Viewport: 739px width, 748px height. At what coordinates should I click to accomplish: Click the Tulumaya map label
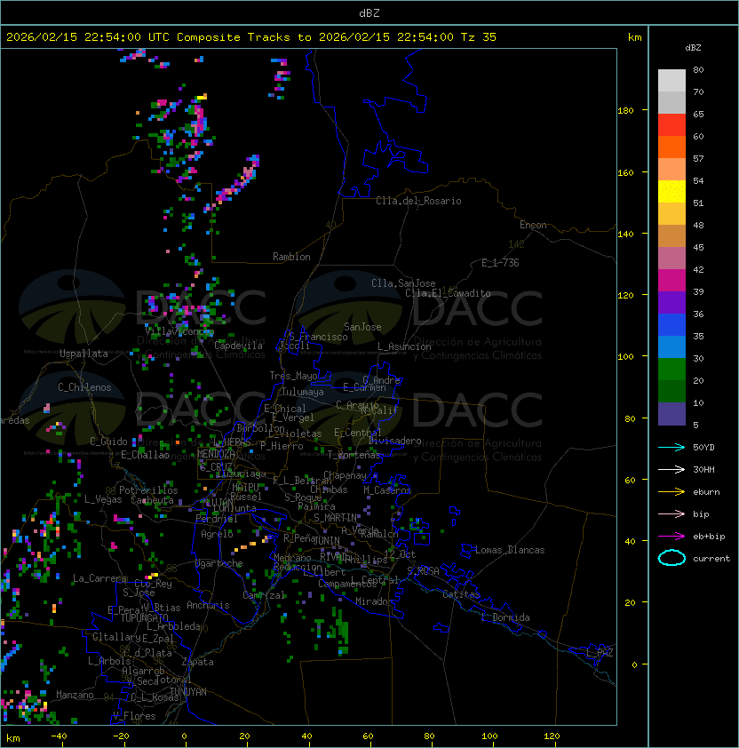303,392
